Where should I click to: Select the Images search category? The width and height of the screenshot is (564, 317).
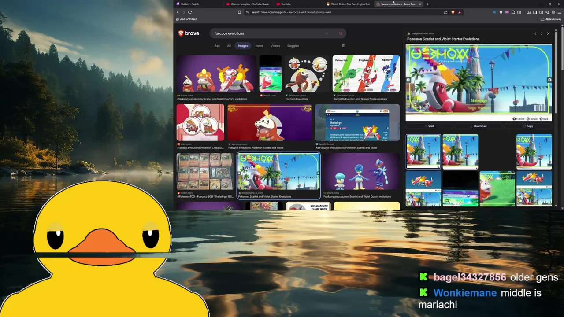coord(243,46)
